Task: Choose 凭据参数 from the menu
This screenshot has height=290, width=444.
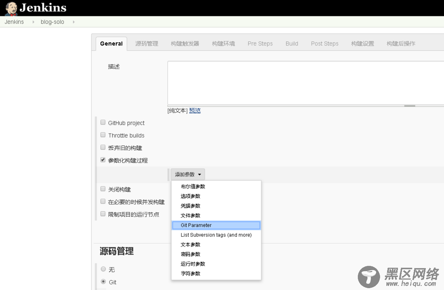Action: (x=216, y=206)
